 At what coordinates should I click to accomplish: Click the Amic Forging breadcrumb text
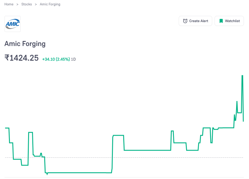click(x=50, y=4)
